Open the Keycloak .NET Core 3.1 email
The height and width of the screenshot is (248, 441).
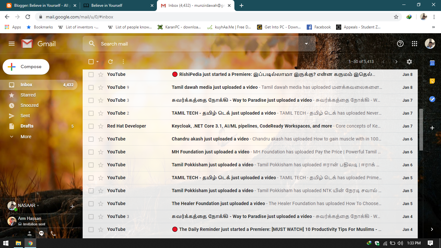(x=250, y=126)
